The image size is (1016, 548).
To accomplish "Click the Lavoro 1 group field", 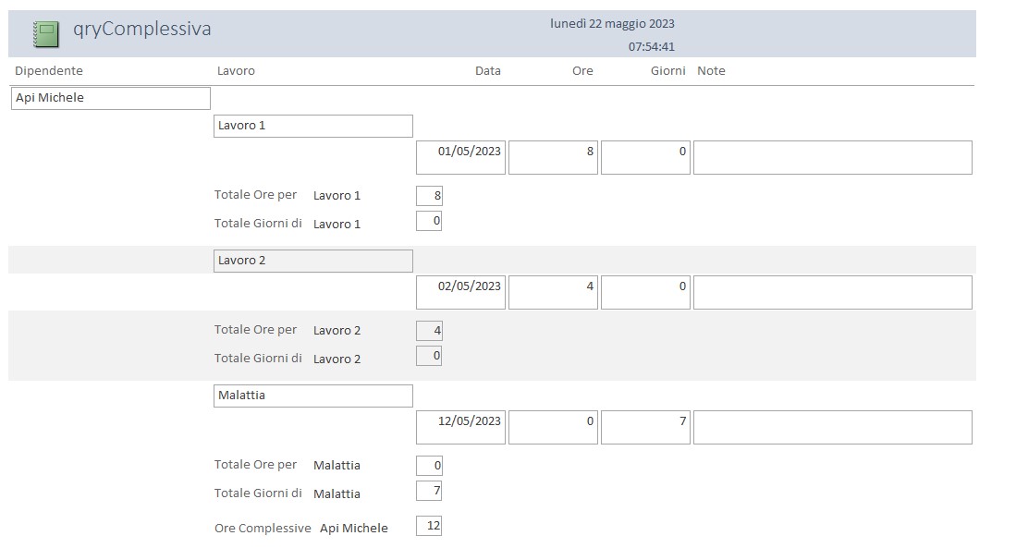I will tap(312, 126).
